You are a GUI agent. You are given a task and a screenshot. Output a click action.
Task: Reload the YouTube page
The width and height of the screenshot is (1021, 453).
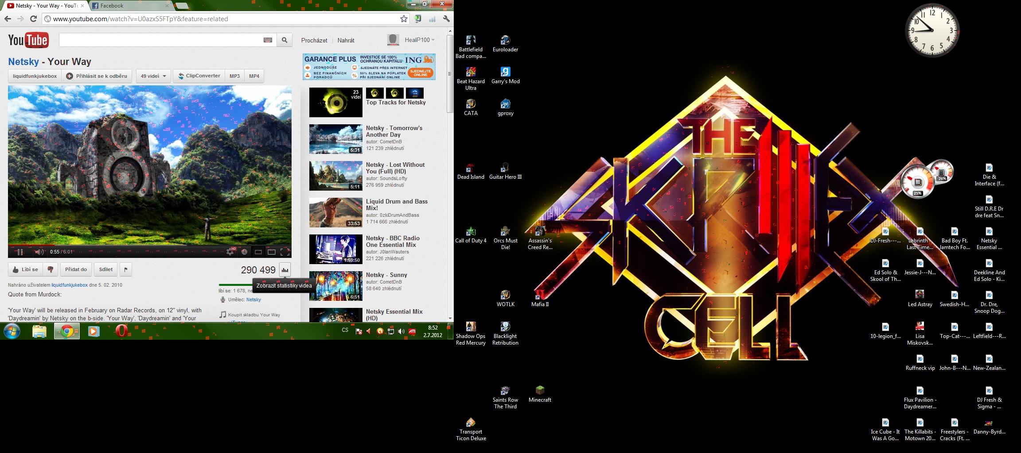coord(33,19)
